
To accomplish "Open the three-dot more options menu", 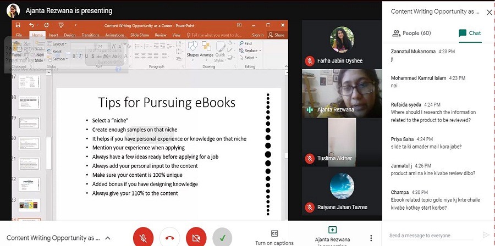I will point(371,238).
